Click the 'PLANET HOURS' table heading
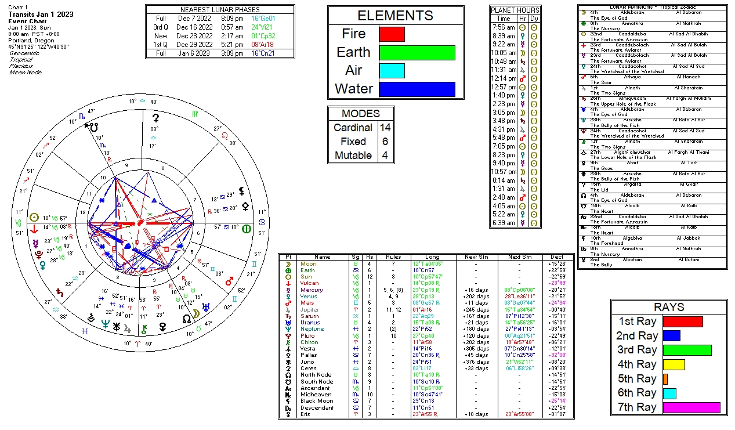 point(515,10)
